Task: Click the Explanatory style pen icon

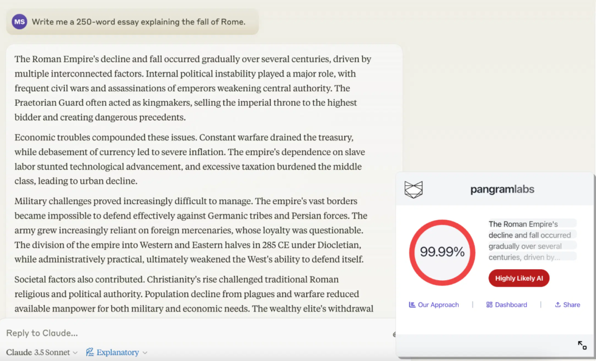Action: click(x=90, y=352)
